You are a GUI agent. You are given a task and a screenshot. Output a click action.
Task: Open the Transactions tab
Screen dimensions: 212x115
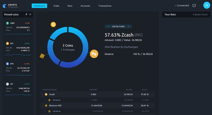coord(105,6)
